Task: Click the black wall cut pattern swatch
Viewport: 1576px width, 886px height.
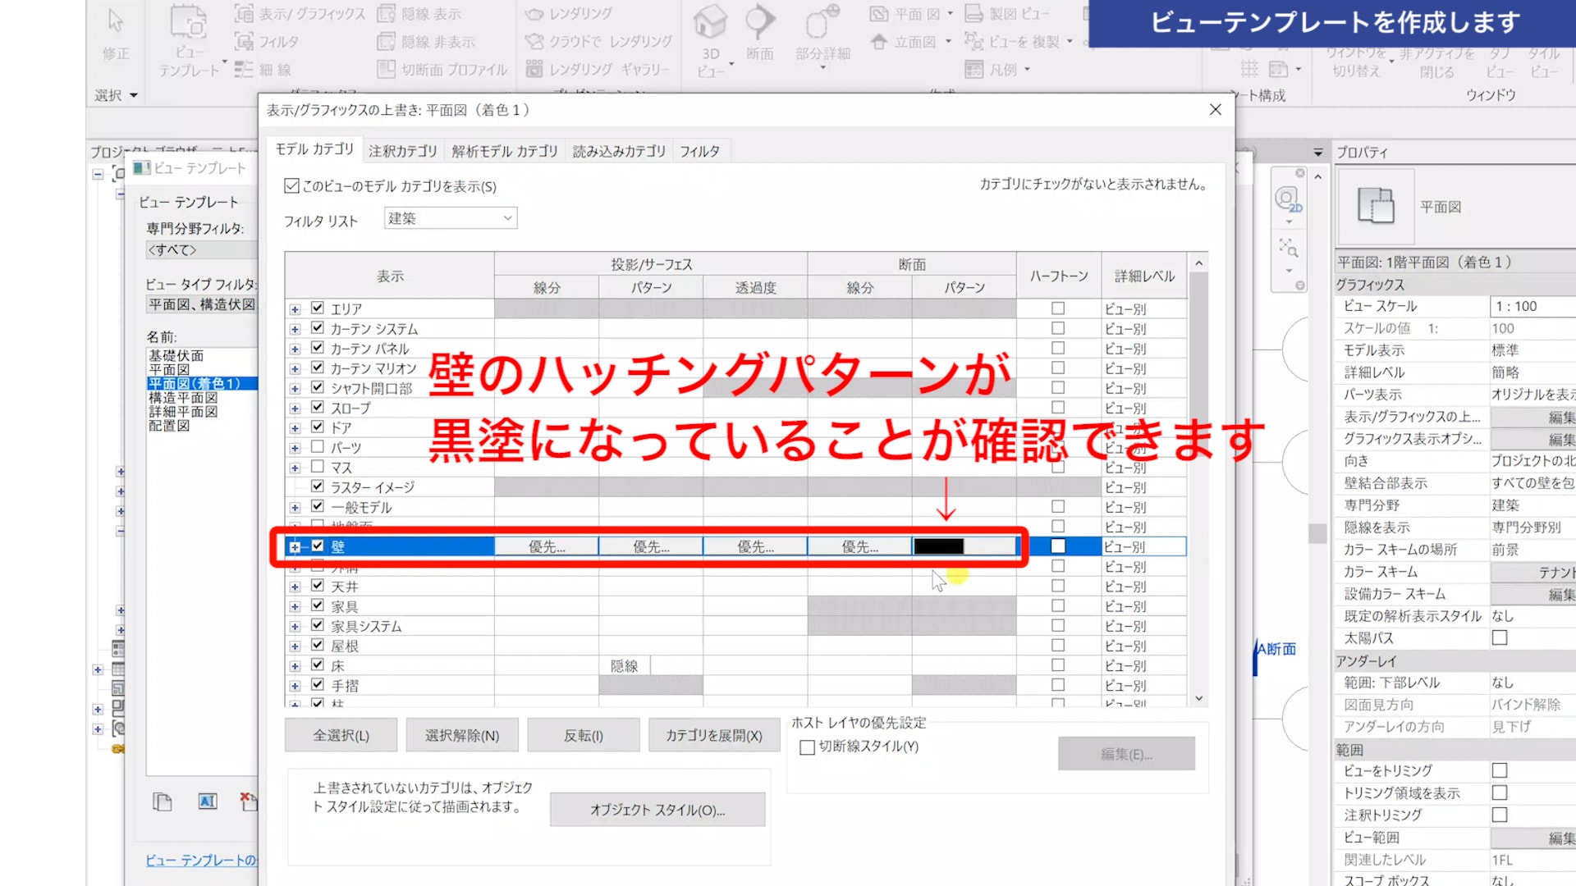Action: click(x=939, y=546)
